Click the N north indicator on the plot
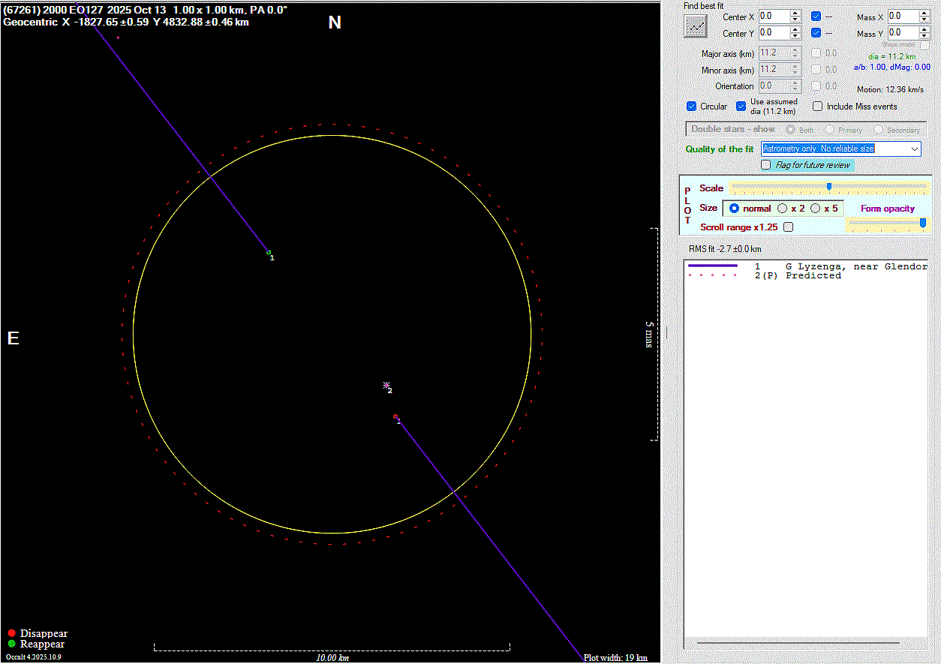941x664 pixels. (x=335, y=23)
